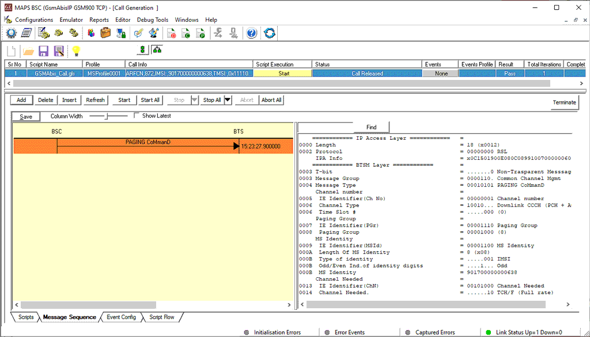Open call generation phone-with-pen icon
This screenshot has width=590, height=337.
click(44, 33)
